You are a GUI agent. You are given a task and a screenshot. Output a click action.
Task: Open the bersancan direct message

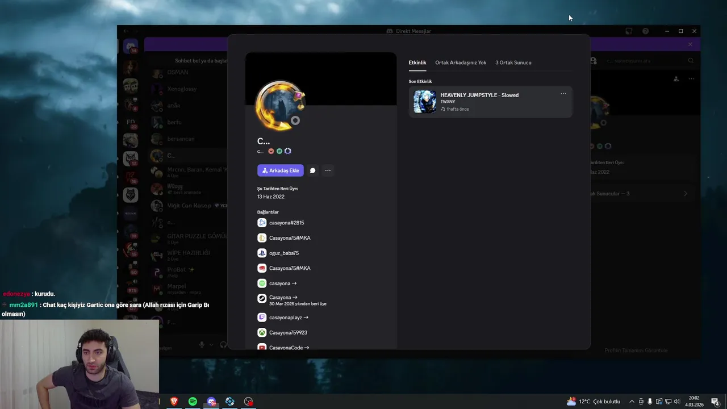[189, 139]
